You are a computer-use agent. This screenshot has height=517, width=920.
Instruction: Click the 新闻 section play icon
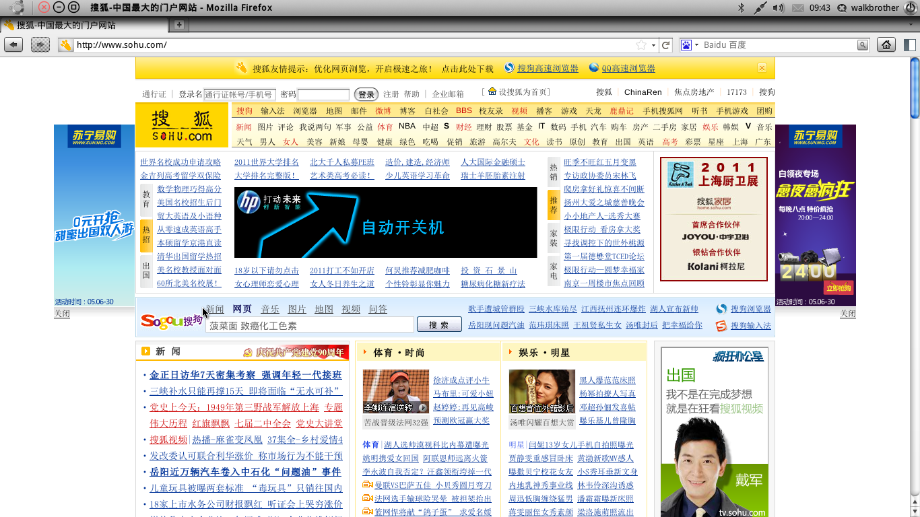pos(145,351)
